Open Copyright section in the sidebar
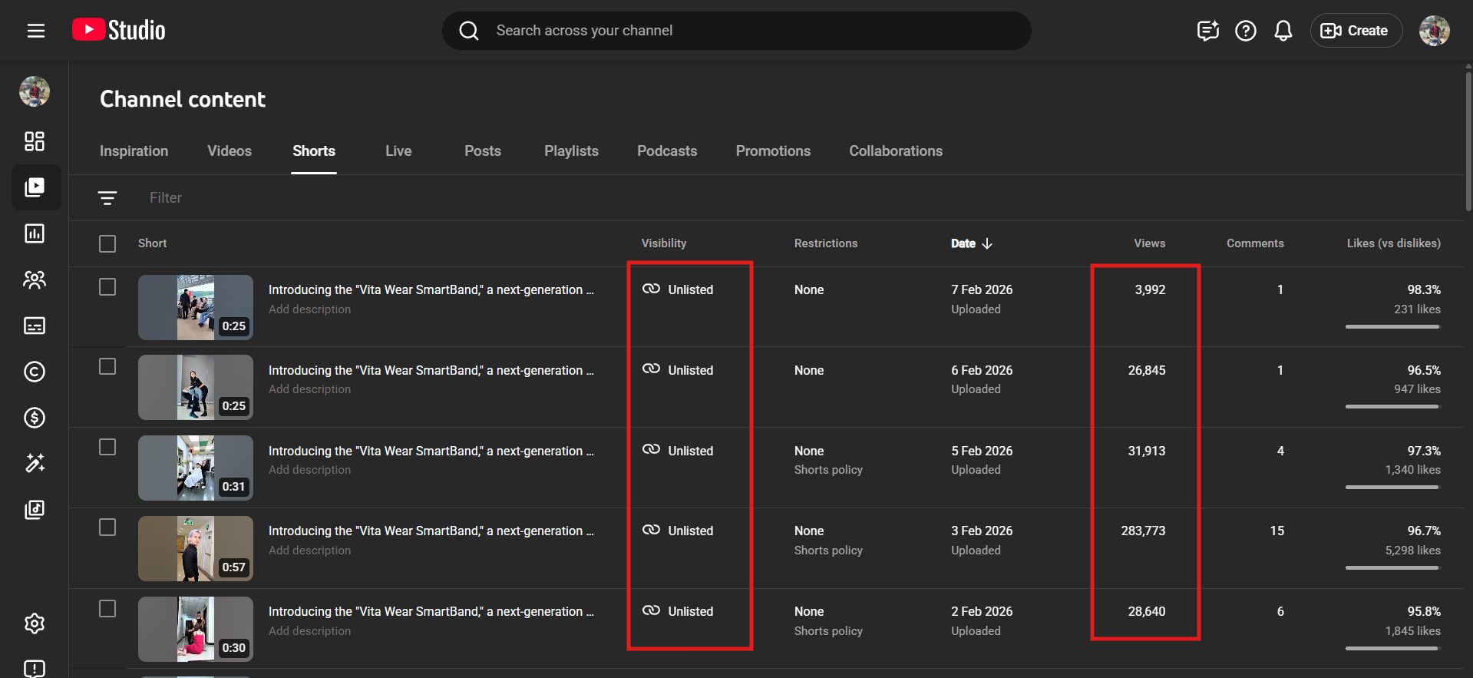Screen dimensions: 1473x678 35,372
